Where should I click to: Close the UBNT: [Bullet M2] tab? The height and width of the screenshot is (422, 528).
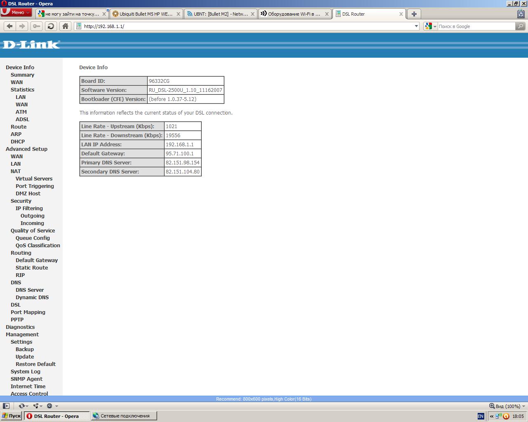(x=252, y=14)
